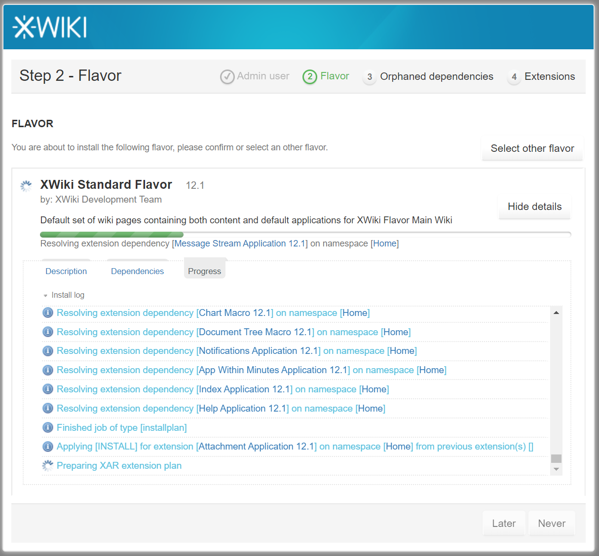Open Help Application 12.1 link

(243, 409)
